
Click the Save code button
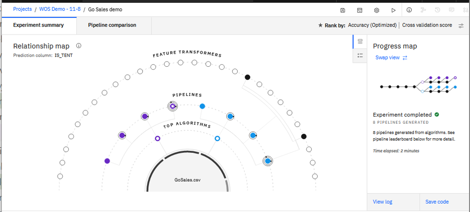[437, 202]
